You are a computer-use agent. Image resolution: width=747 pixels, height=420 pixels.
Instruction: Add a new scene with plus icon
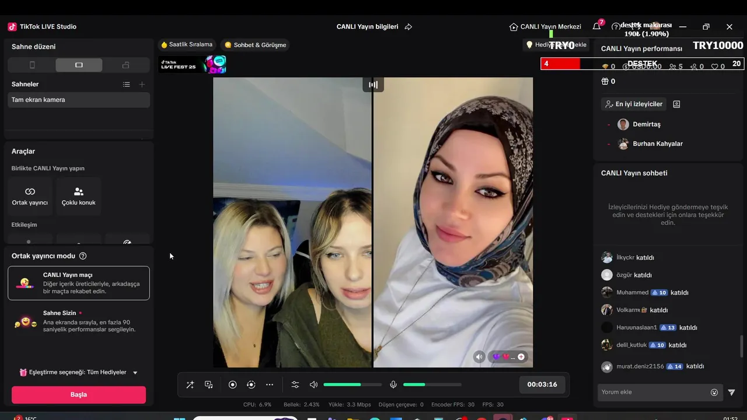coord(142,85)
